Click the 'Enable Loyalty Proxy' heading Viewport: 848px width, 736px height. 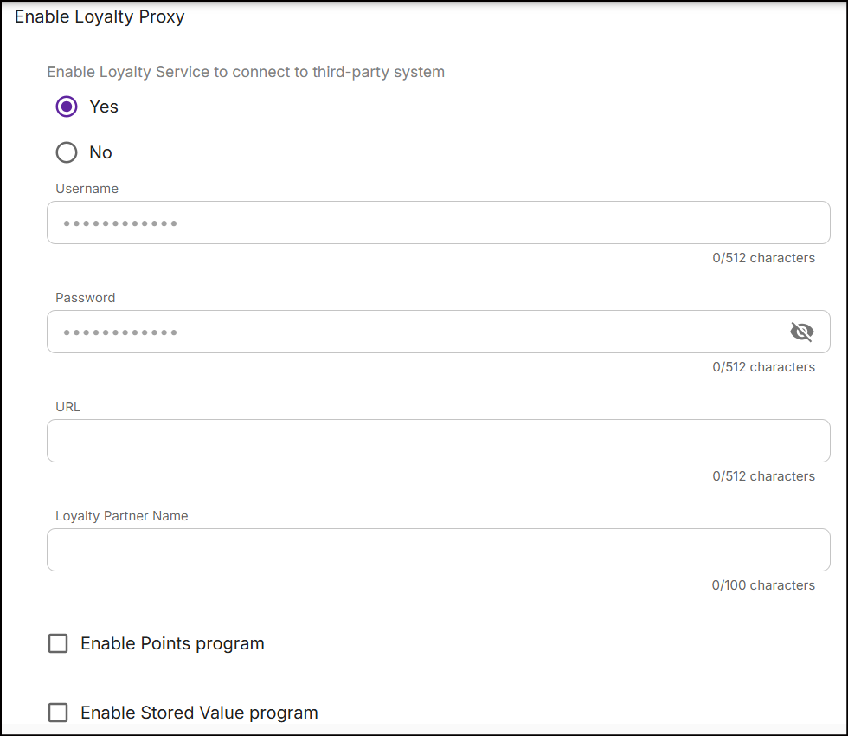[100, 16]
